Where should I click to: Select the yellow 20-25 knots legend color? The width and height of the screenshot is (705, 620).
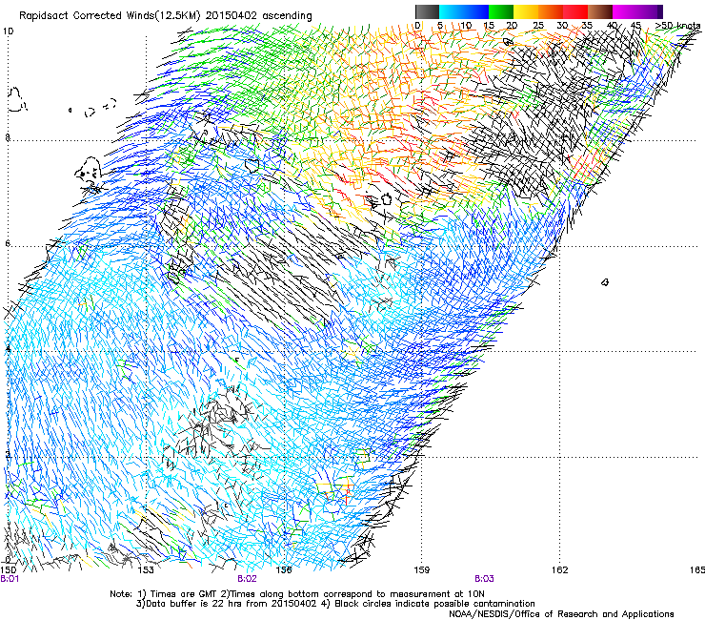[526, 11]
